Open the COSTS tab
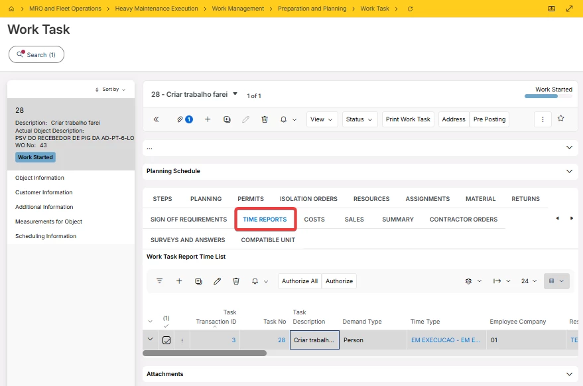Image resolution: width=583 pixels, height=386 pixels. [x=314, y=220]
